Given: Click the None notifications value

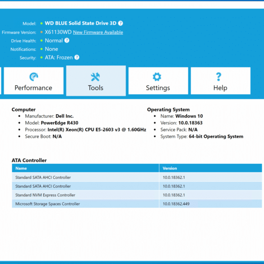Looking at the screenshot, I should [51, 49].
